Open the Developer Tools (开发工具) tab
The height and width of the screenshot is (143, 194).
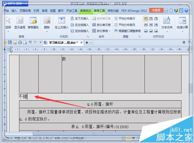coord(72,10)
